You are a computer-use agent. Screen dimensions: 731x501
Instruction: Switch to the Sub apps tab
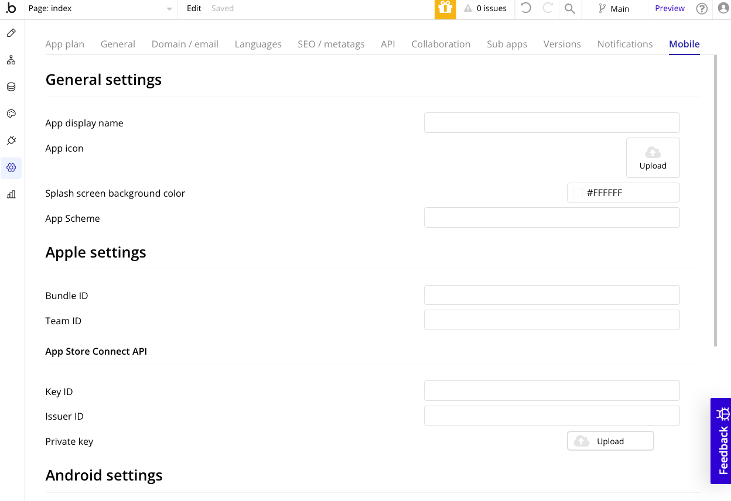point(507,44)
